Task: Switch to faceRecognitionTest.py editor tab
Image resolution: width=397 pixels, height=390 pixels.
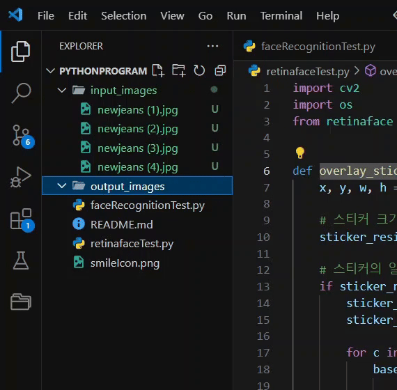Action: click(309, 47)
